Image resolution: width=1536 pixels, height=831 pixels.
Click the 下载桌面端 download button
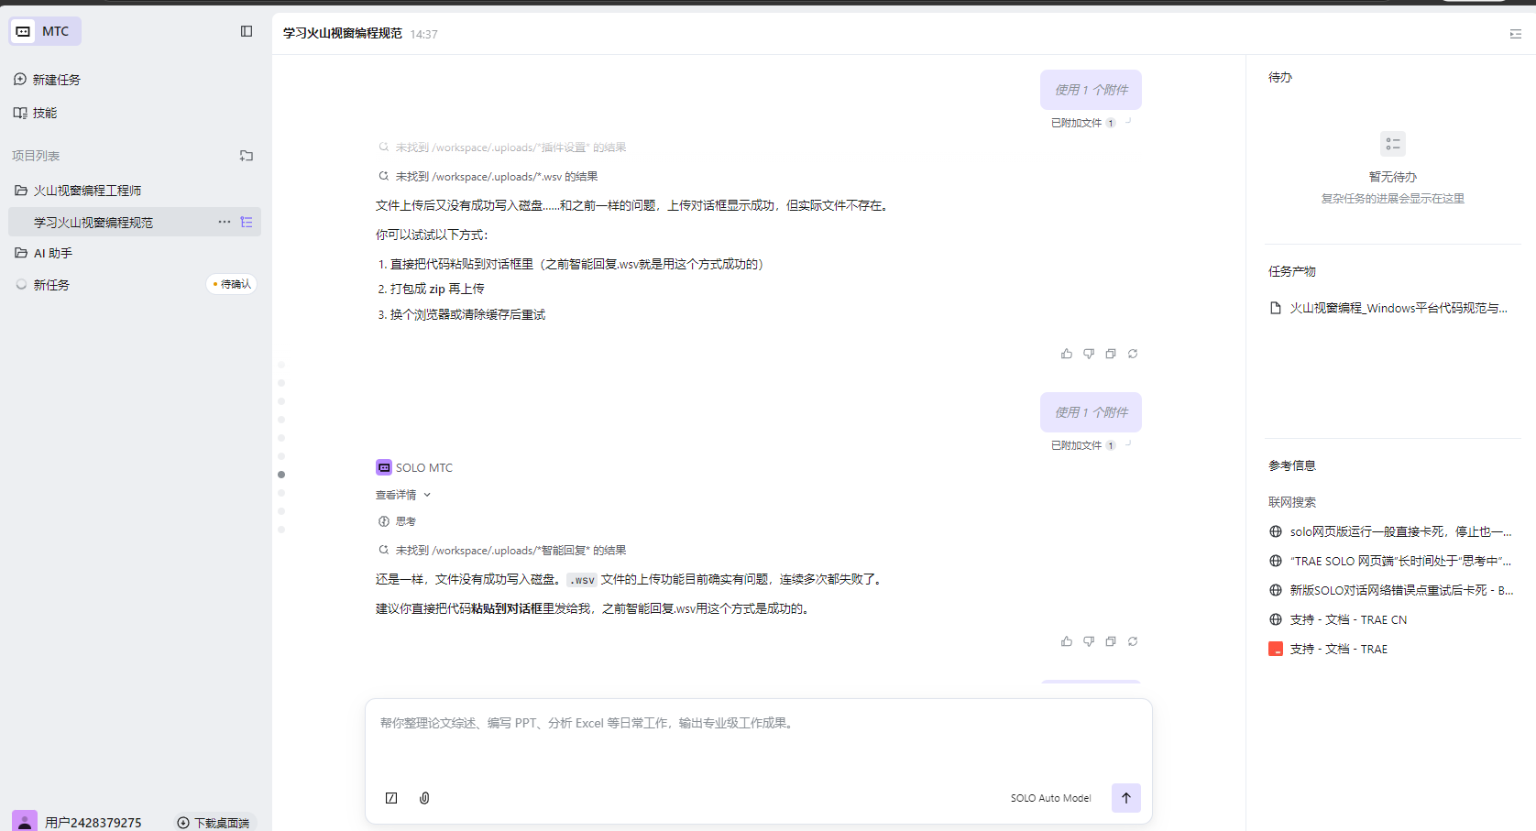pos(214,823)
